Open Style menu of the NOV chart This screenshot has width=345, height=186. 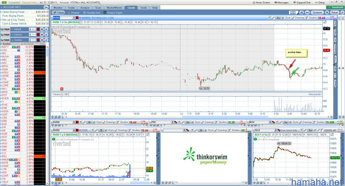click(x=294, y=122)
